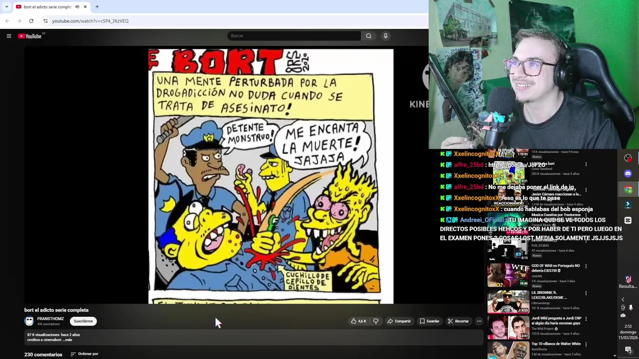Viewport: 639px width, 359px height.
Task: Go to the YouTube home logo
Action: pyautogui.click(x=30, y=36)
